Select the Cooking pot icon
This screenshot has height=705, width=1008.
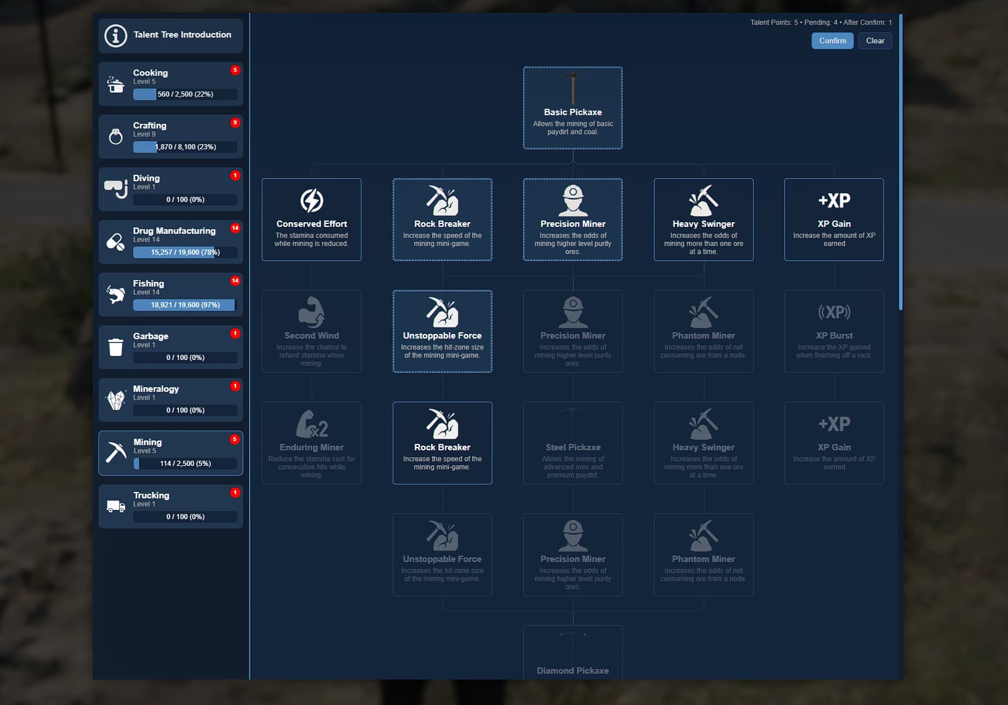116,85
